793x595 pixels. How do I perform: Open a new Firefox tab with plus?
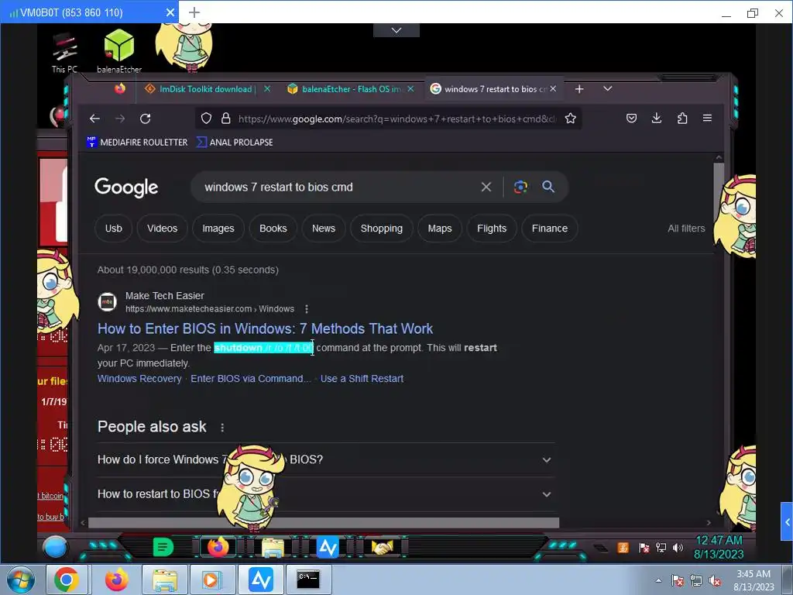[579, 89]
